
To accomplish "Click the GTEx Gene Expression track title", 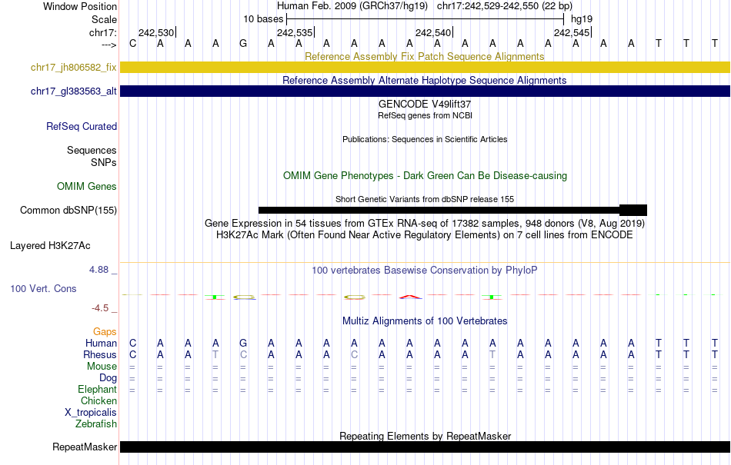I will (425, 223).
